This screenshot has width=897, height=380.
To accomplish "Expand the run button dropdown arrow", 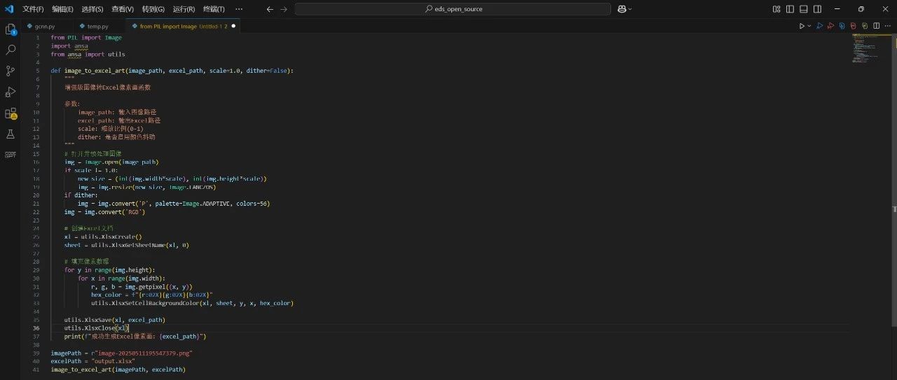I will coord(809,26).
